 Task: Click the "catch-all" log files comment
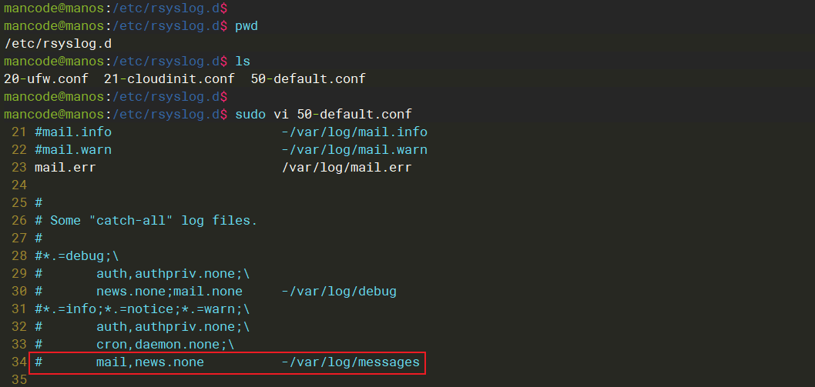coord(153,220)
